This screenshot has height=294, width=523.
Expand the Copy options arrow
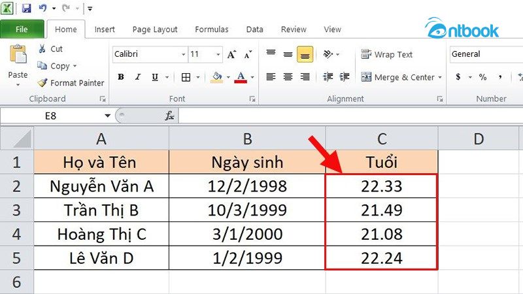75,66
